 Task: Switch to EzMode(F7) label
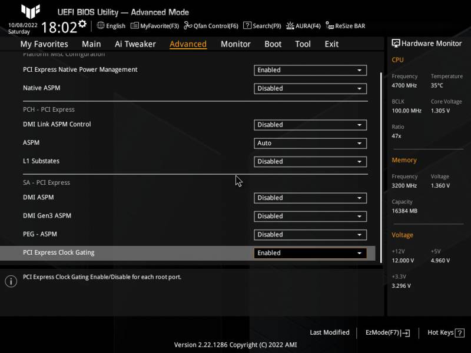click(382, 332)
